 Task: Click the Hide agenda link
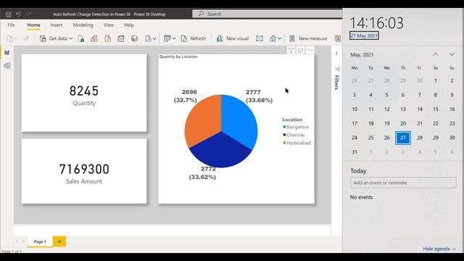click(436, 249)
